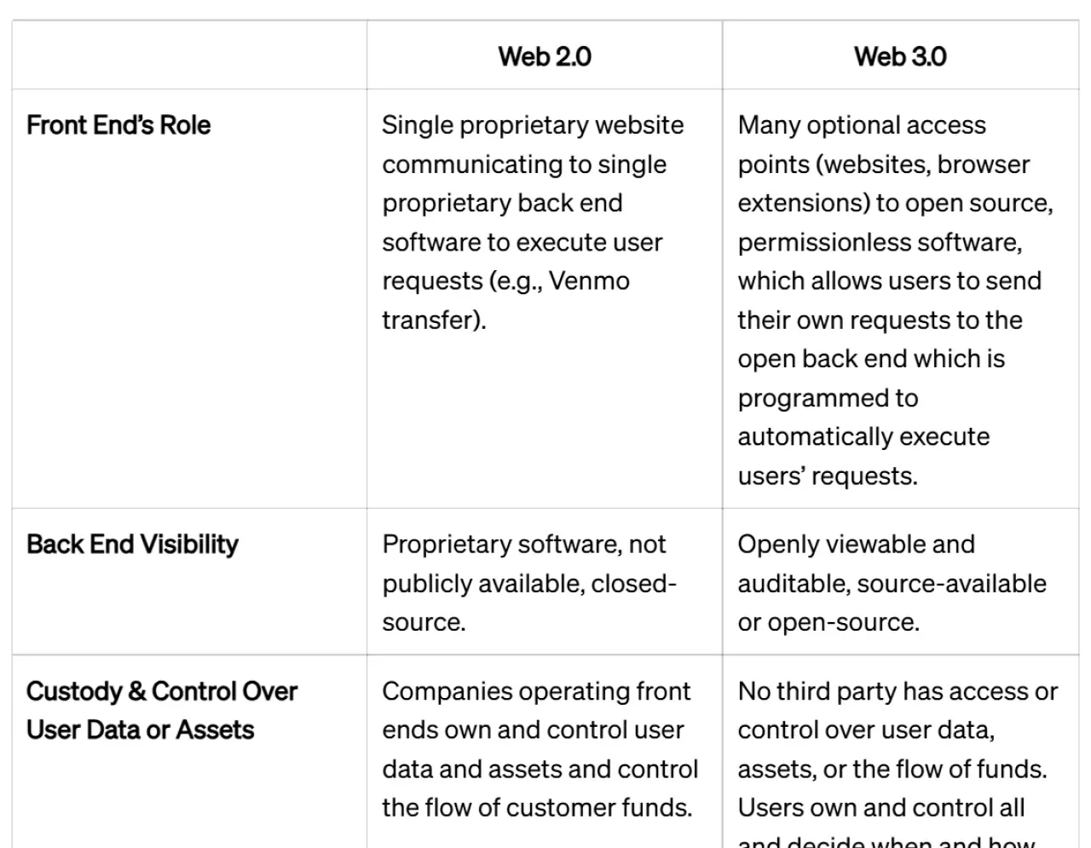The image size is (1091, 848).
Task: Select the Back End Visibility row label
Action: tap(132, 545)
